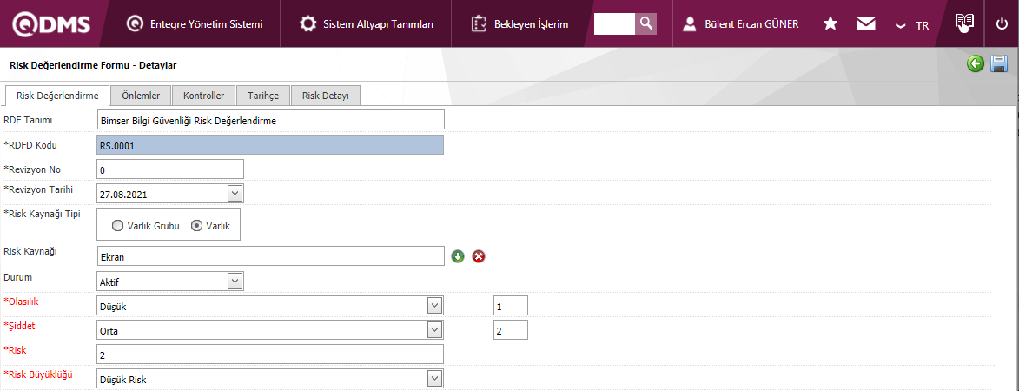Screen dimensions: 1019x391
Task: Click the green back arrow icon
Action: click(x=976, y=64)
